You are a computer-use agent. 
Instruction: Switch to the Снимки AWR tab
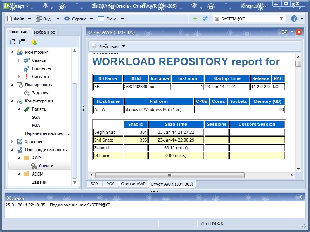pyautogui.click(x=133, y=184)
